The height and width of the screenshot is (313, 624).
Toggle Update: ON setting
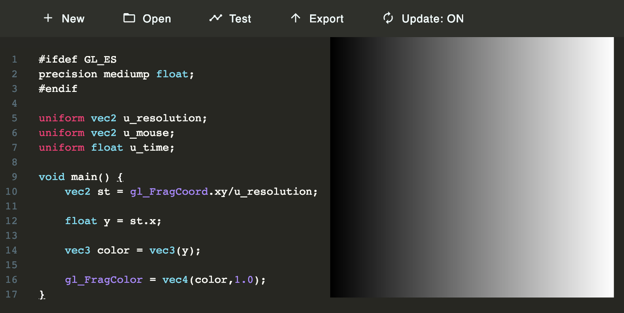(x=423, y=18)
